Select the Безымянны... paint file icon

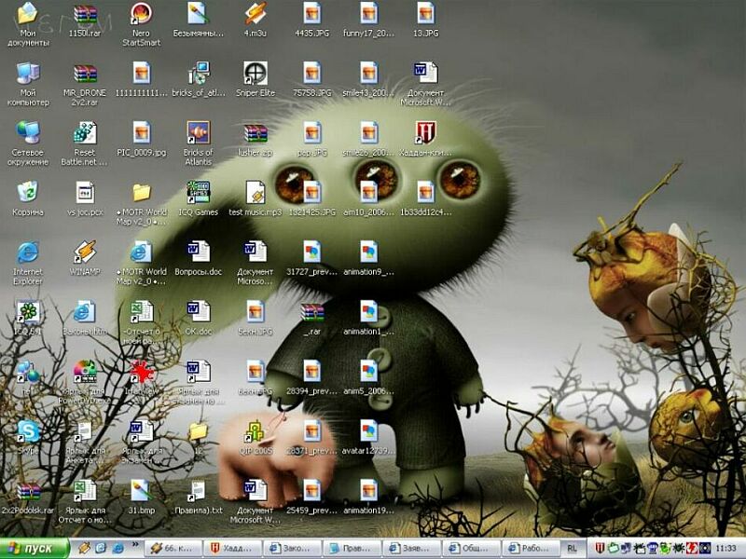(x=198, y=14)
